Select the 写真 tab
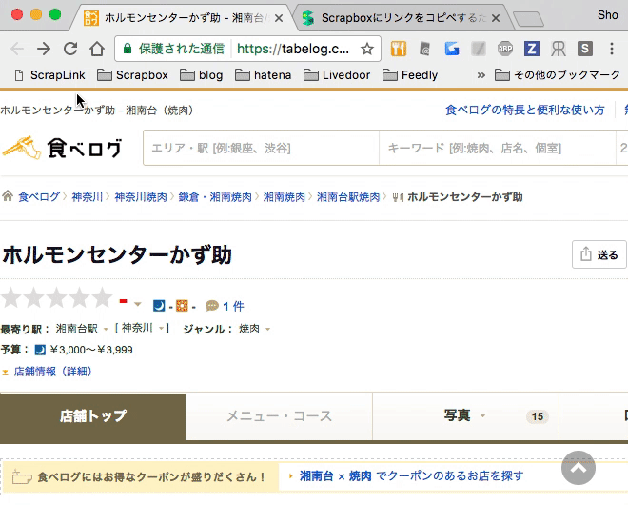The height and width of the screenshot is (505, 628). point(465,416)
